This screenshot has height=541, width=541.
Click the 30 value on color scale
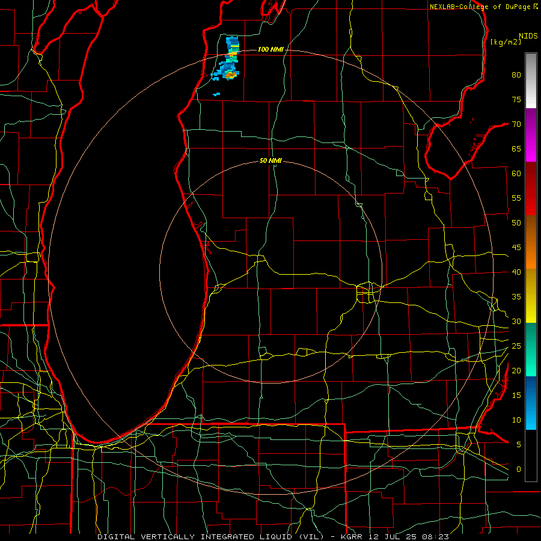tap(516, 322)
